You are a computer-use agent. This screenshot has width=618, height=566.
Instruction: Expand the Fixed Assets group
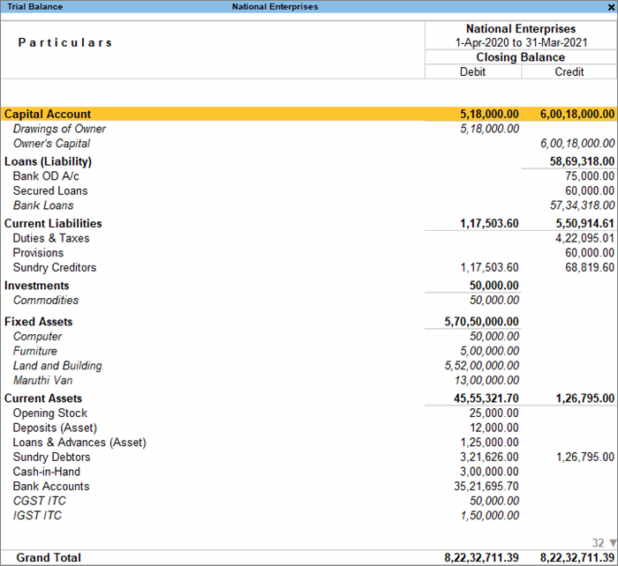38,322
